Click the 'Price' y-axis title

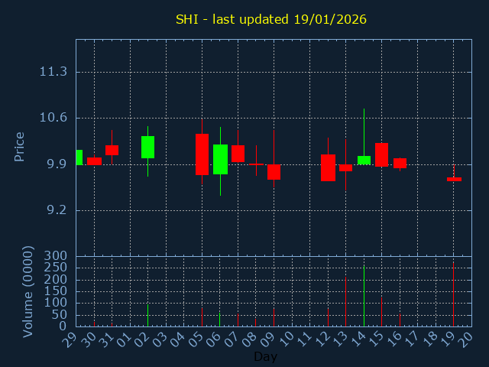pos(20,146)
